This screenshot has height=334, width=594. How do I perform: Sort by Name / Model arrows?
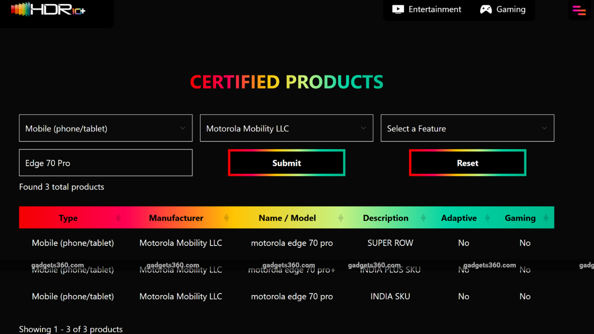(341, 218)
